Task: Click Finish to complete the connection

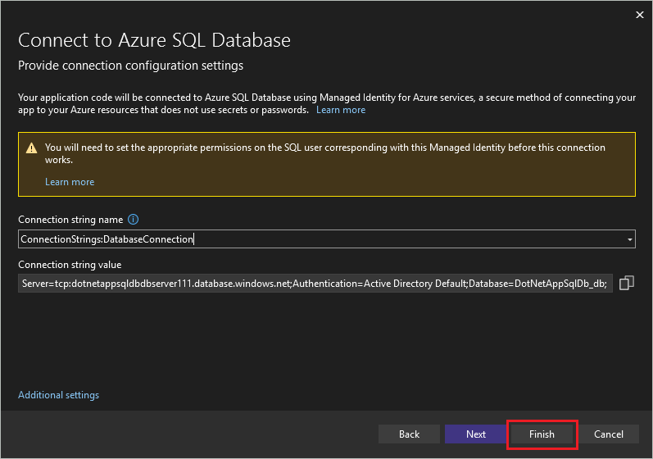Action: point(542,434)
